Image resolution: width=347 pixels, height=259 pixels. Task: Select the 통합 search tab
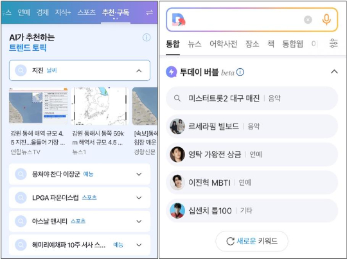[x=173, y=44]
